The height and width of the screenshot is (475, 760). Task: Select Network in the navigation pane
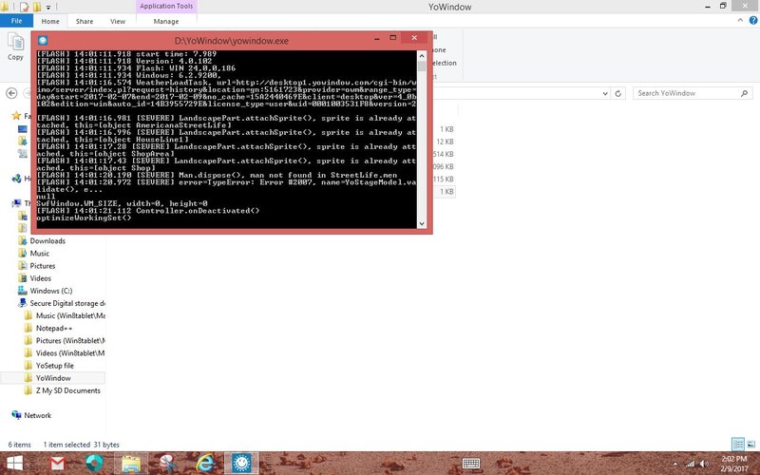tap(37, 415)
